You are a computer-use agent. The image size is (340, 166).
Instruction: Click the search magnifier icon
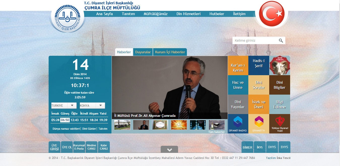pyautogui.click(x=281, y=41)
